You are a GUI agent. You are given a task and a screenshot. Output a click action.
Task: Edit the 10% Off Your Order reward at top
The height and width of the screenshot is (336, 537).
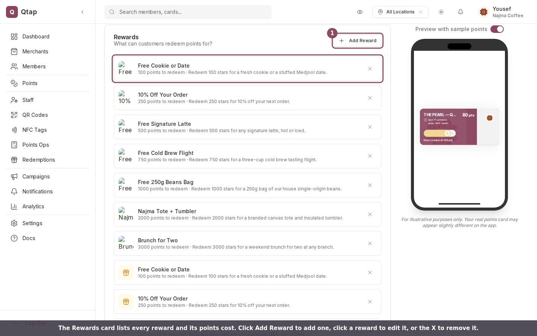pyautogui.click(x=248, y=98)
